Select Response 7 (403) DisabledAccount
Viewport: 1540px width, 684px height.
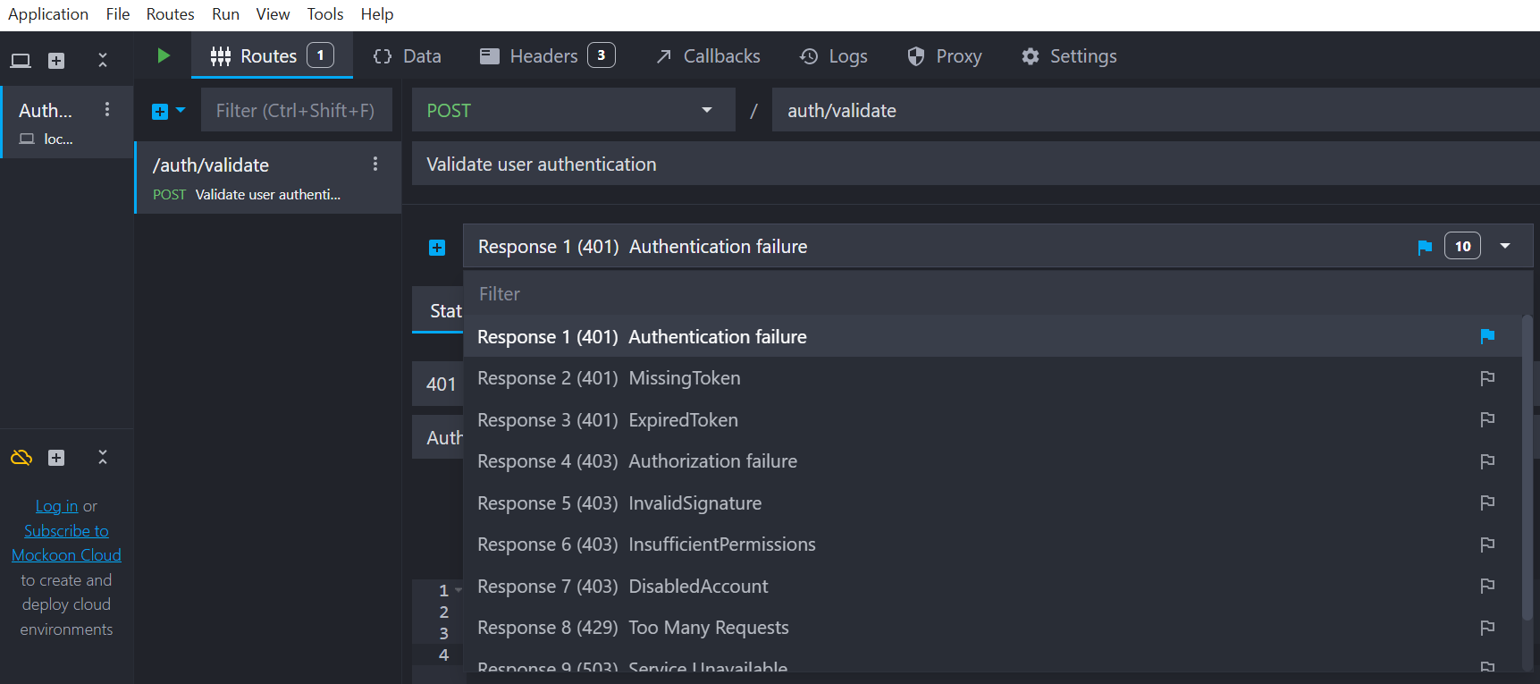click(992, 586)
